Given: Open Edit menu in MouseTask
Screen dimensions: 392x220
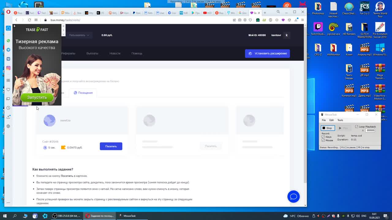Looking at the screenshot, I should click(331, 120).
